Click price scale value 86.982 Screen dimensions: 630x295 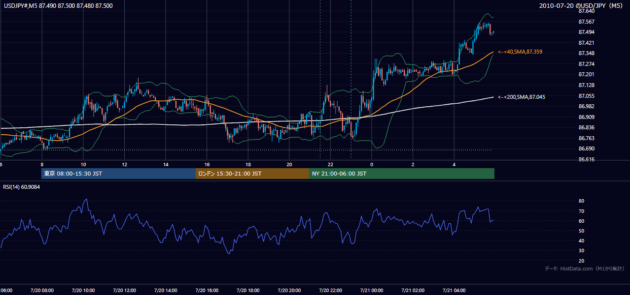point(586,106)
